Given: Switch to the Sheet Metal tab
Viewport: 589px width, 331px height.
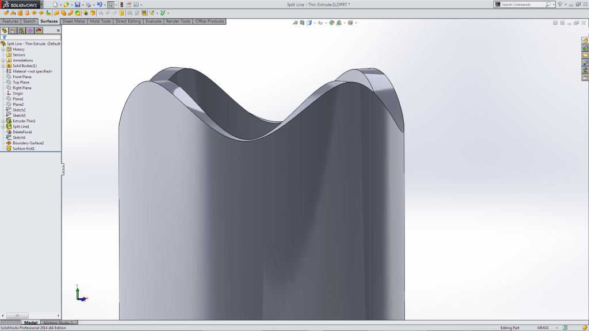Looking at the screenshot, I should tap(72, 21).
